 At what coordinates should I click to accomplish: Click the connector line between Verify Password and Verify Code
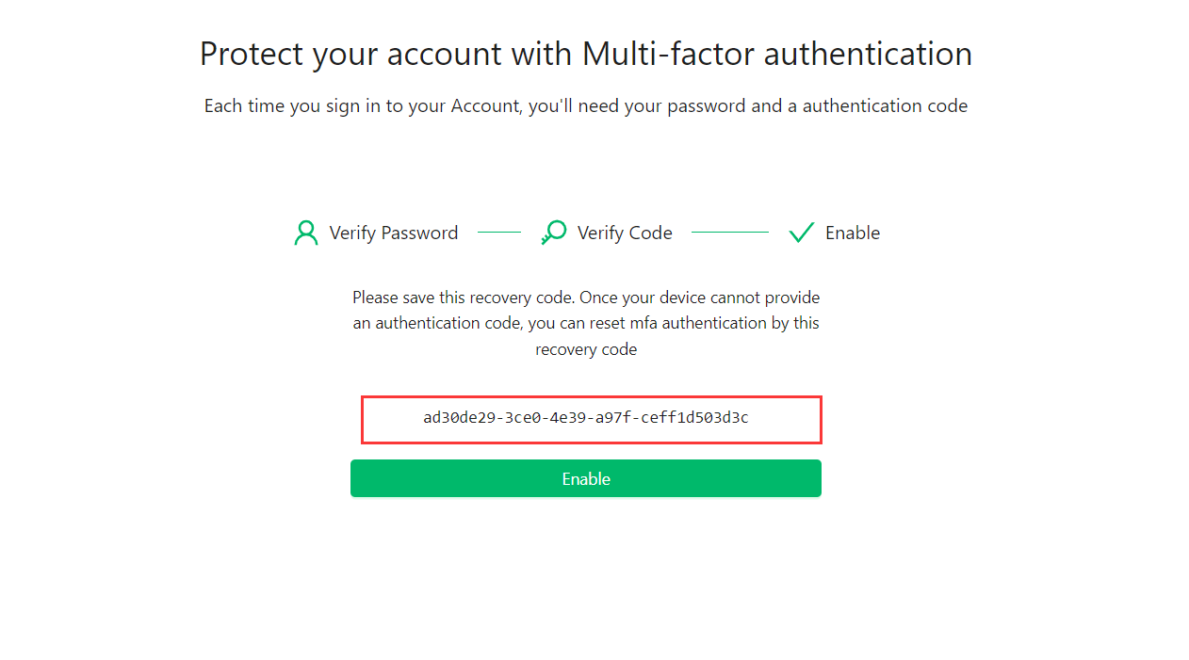[x=498, y=232]
